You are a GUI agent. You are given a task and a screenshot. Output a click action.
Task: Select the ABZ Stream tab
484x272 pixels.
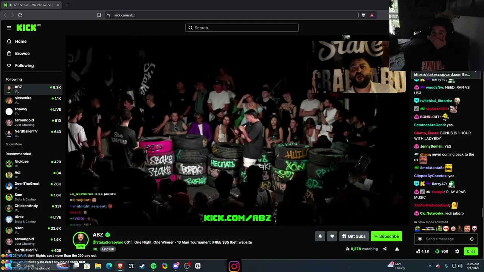pyautogui.click(x=32, y=5)
